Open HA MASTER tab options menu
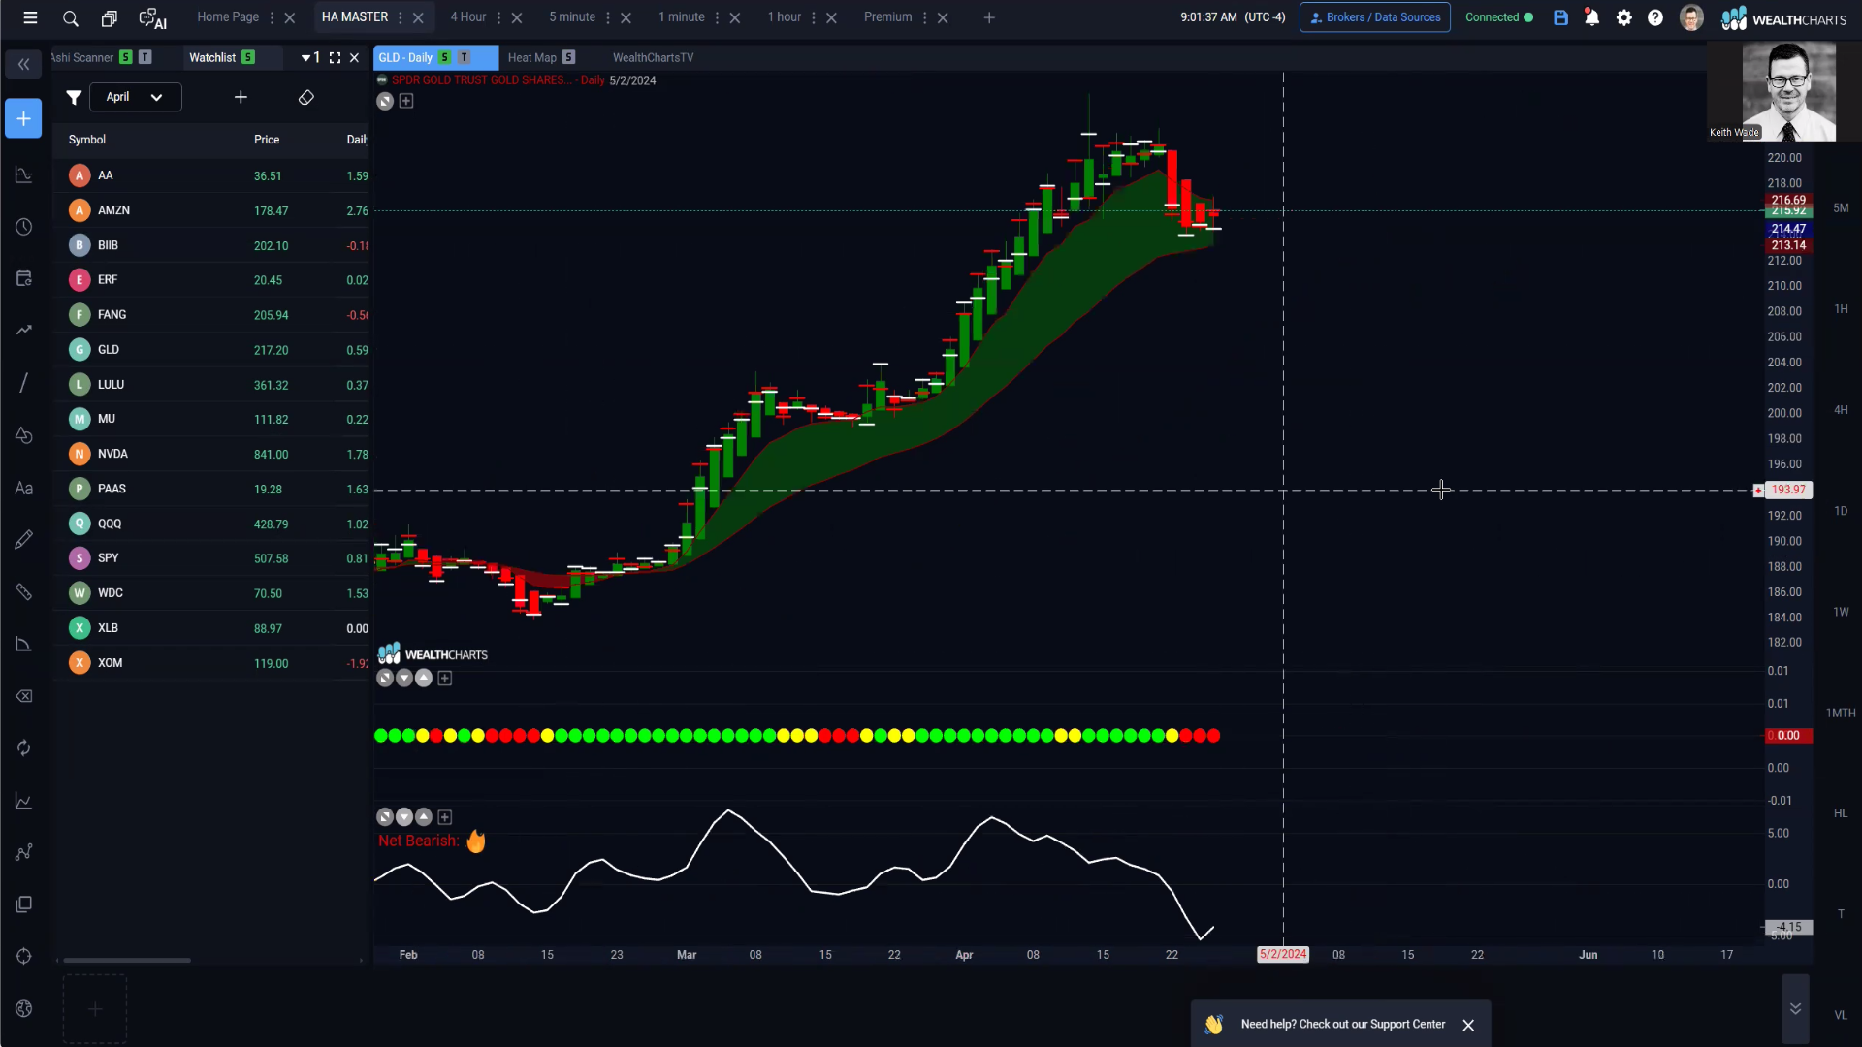This screenshot has width=1862, height=1047. click(x=401, y=17)
